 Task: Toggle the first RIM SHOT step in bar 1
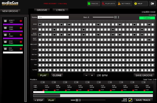pyautogui.click(x=40, y=45)
